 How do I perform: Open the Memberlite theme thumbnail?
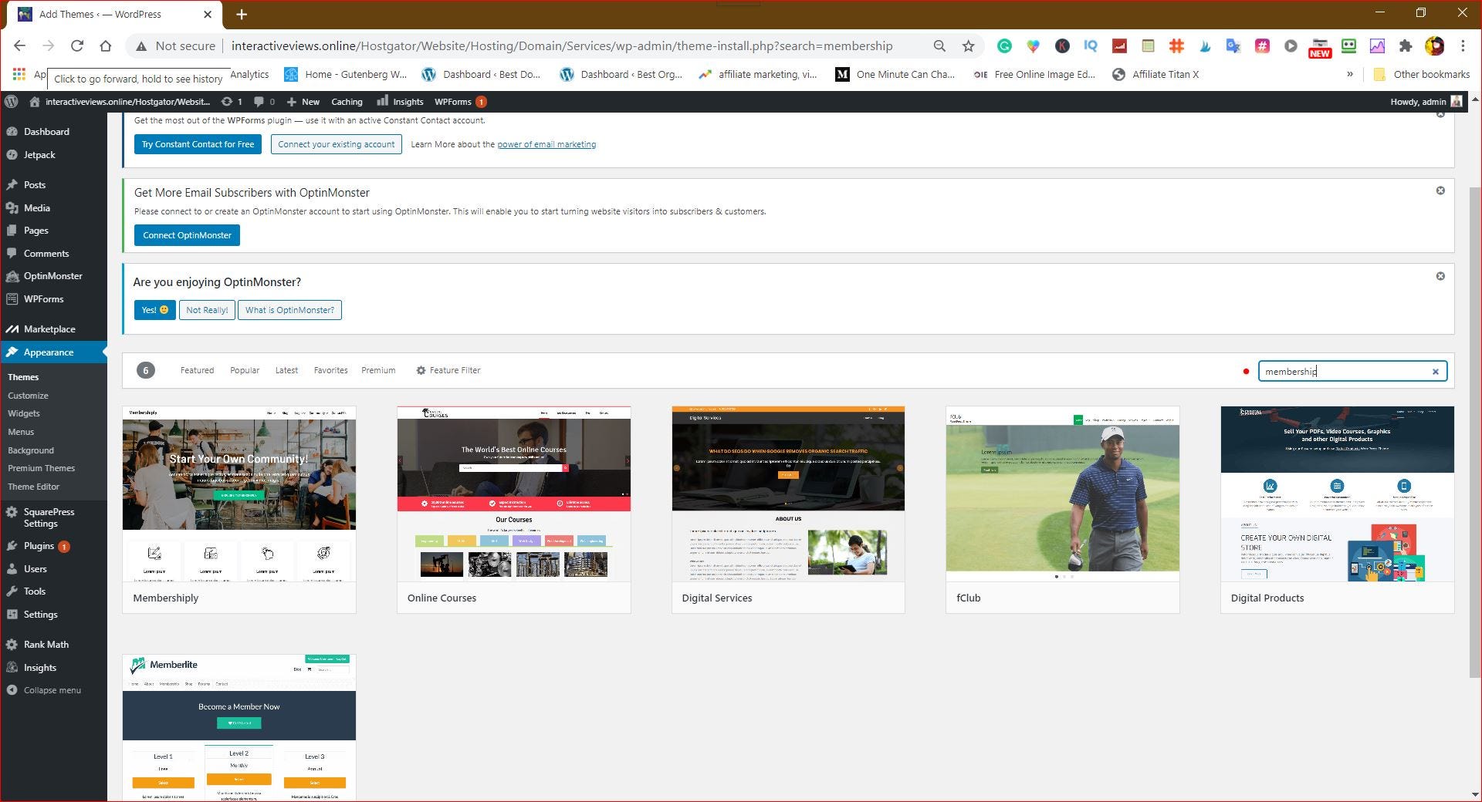[x=239, y=728]
